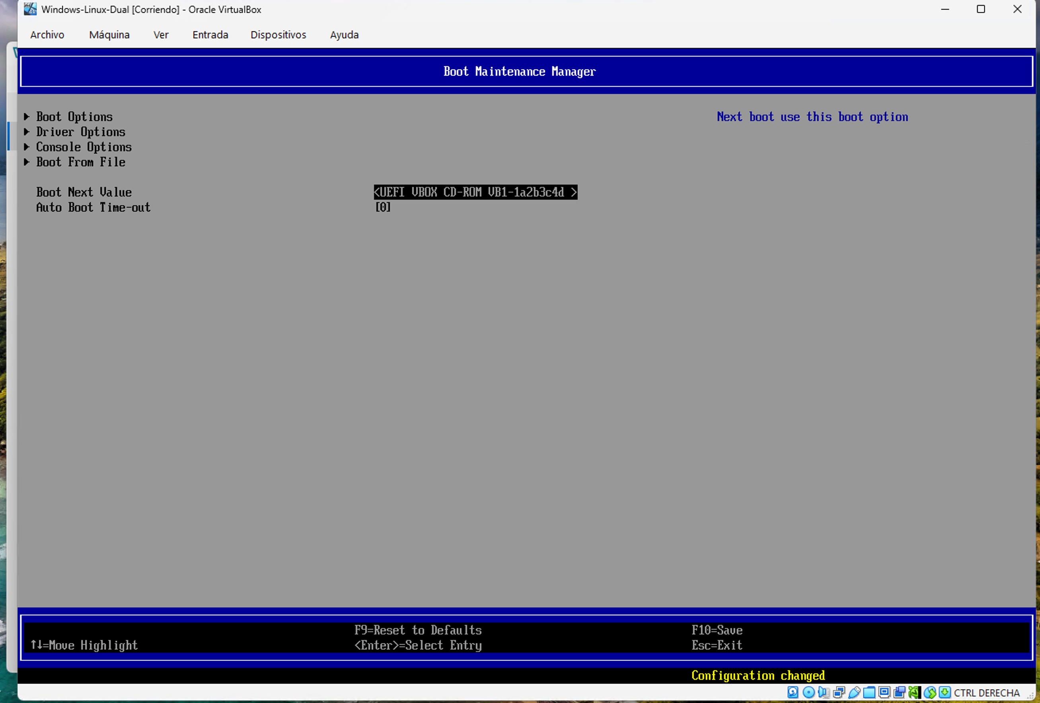Click the F10=Save hint
1040x703 pixels.
[x=717, y=630]
